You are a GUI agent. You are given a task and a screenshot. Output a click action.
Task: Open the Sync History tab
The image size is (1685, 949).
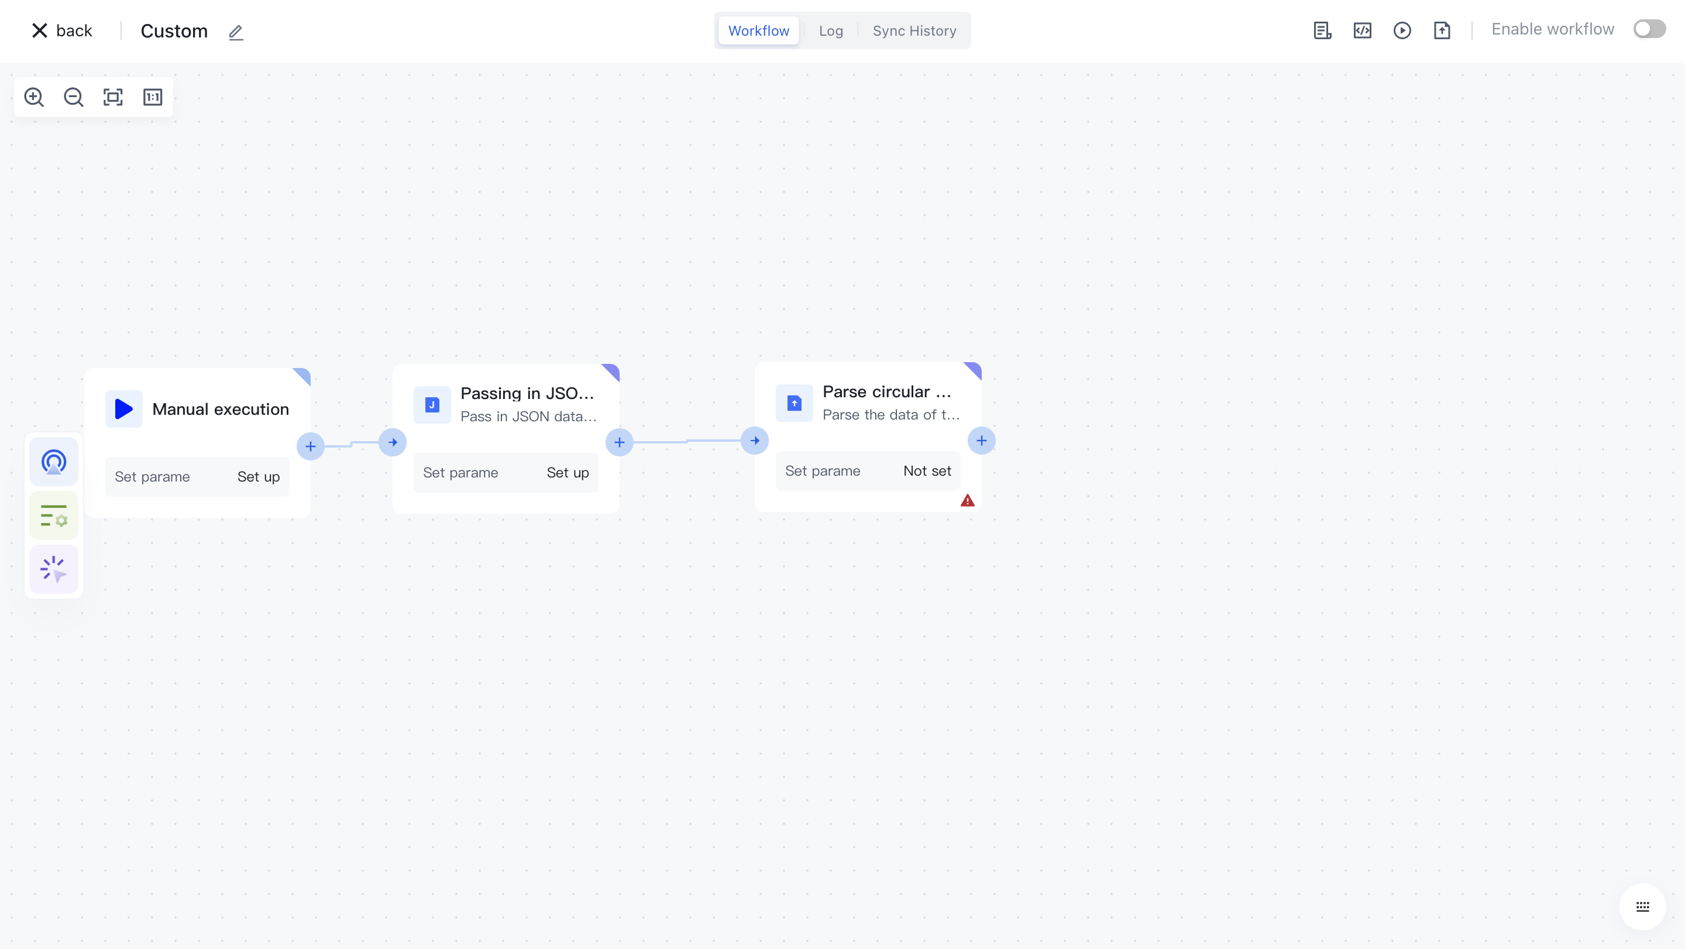pyautogui.click(x=914, y=31)
